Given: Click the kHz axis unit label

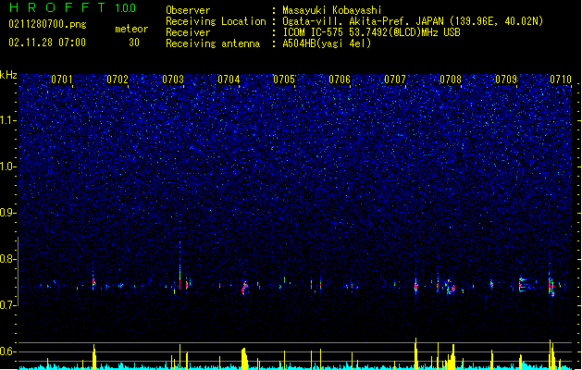Looking at the screenshot, I should (x=8, y=75).
